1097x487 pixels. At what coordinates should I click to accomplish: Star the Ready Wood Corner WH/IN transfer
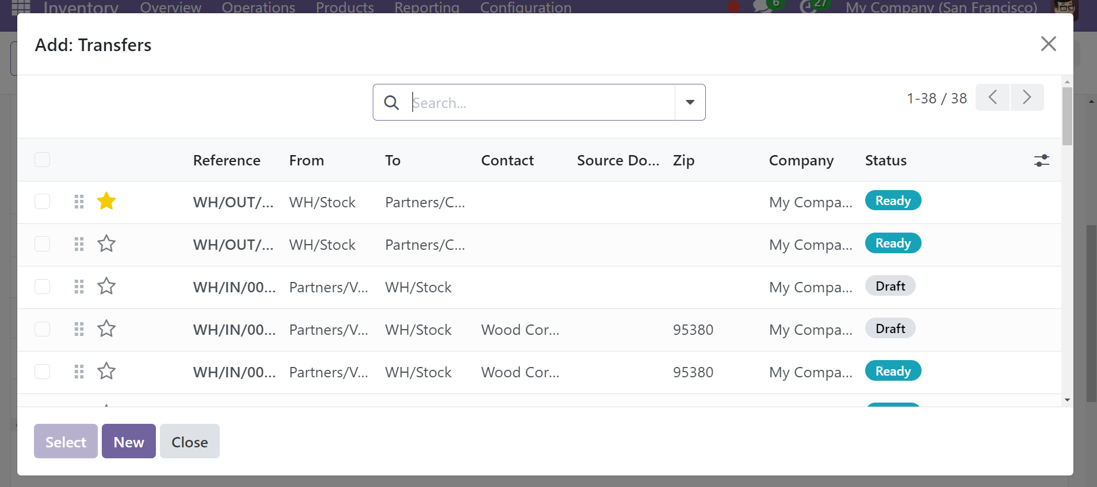coord(106,372)
